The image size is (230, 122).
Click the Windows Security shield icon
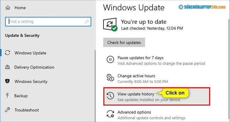coord(8,81)
